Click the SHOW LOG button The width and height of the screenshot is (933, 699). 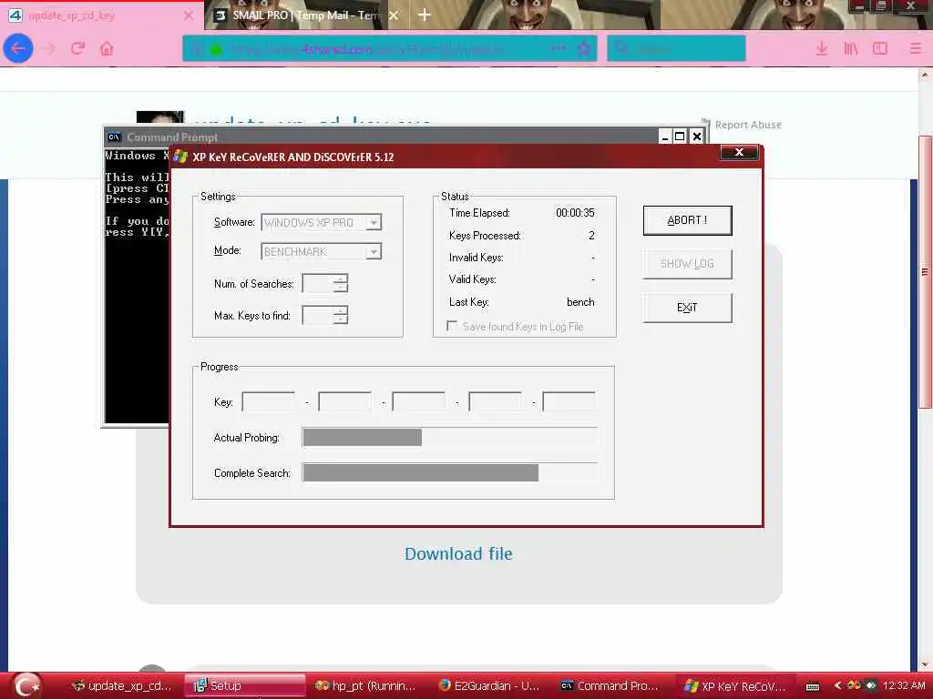[687, 264]
